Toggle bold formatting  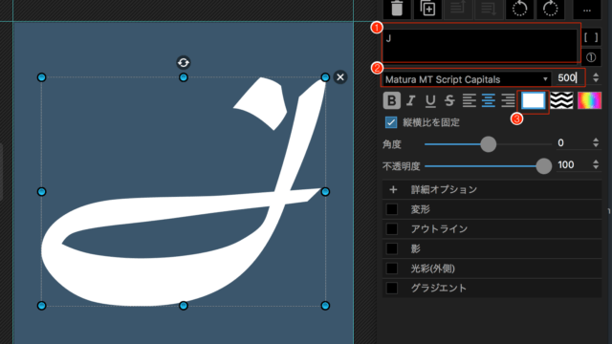391,100
